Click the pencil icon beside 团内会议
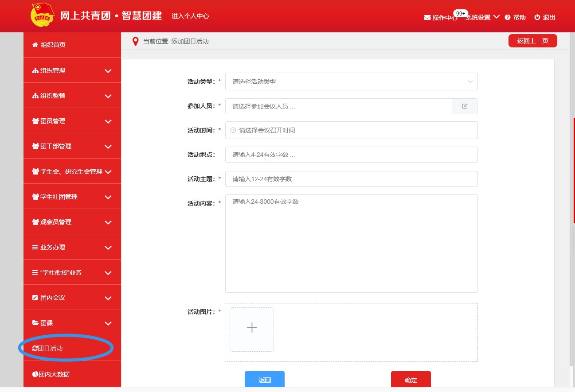Viewport: 575px width, 392px height. [x=35, y=298]
